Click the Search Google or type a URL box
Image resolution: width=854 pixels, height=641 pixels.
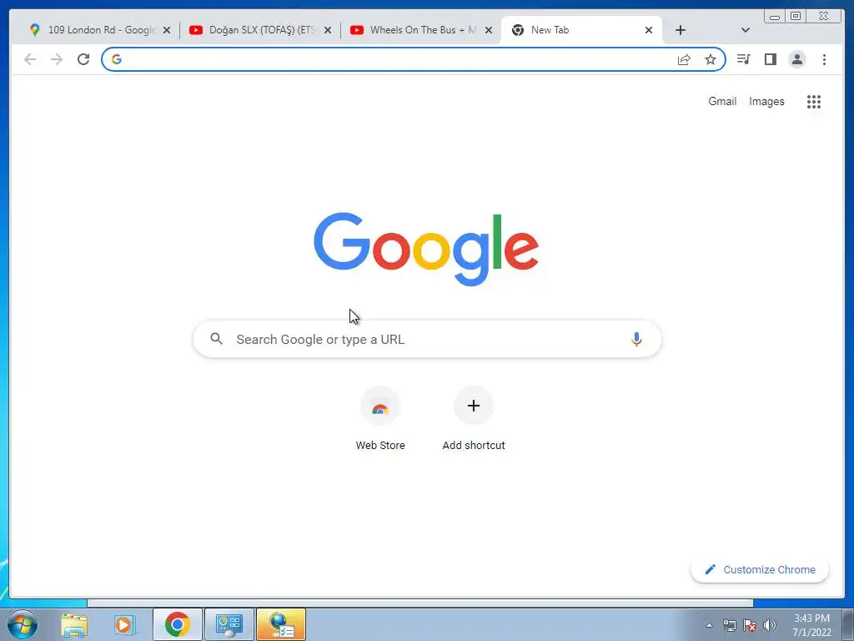[427, 339]
